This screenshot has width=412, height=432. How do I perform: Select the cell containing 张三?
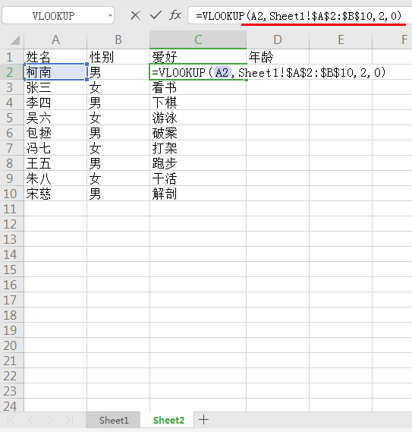55,87
